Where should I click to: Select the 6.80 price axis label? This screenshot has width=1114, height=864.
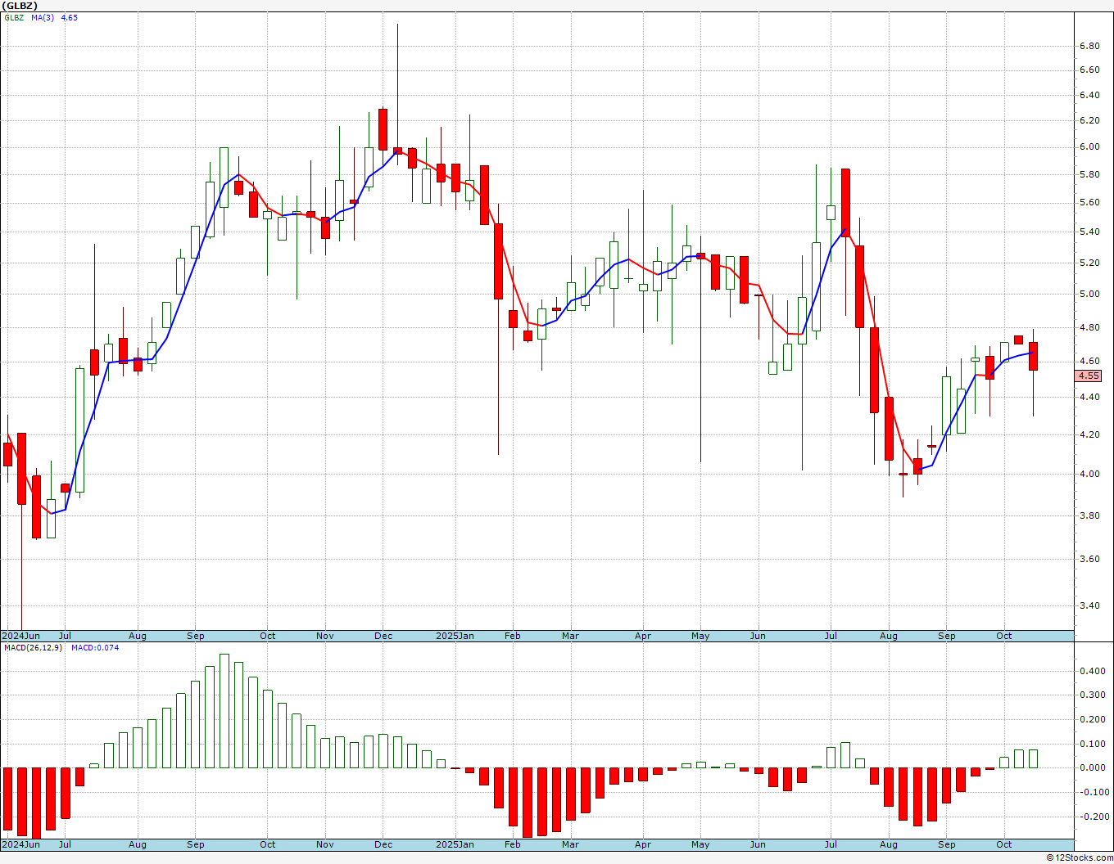pyautogui.click(x=1089, y=46)
